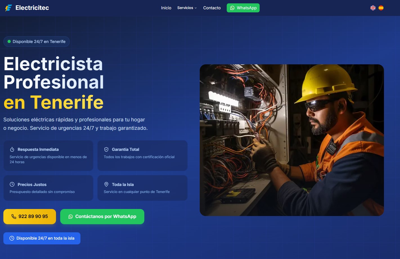
Task: Click Contáctanos por WhatsApp button
Action: coord(102,217)
